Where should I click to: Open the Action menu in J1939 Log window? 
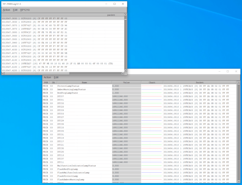coord(6,10)
